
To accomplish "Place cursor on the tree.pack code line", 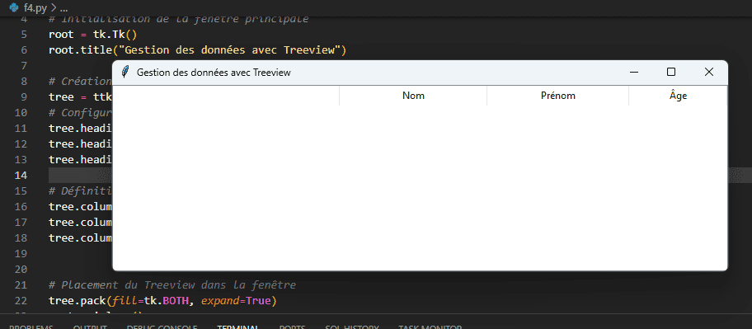I will (162, 301).
